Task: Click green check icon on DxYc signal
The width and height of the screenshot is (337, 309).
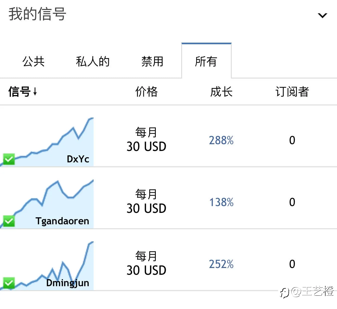Action: [9, 159]
